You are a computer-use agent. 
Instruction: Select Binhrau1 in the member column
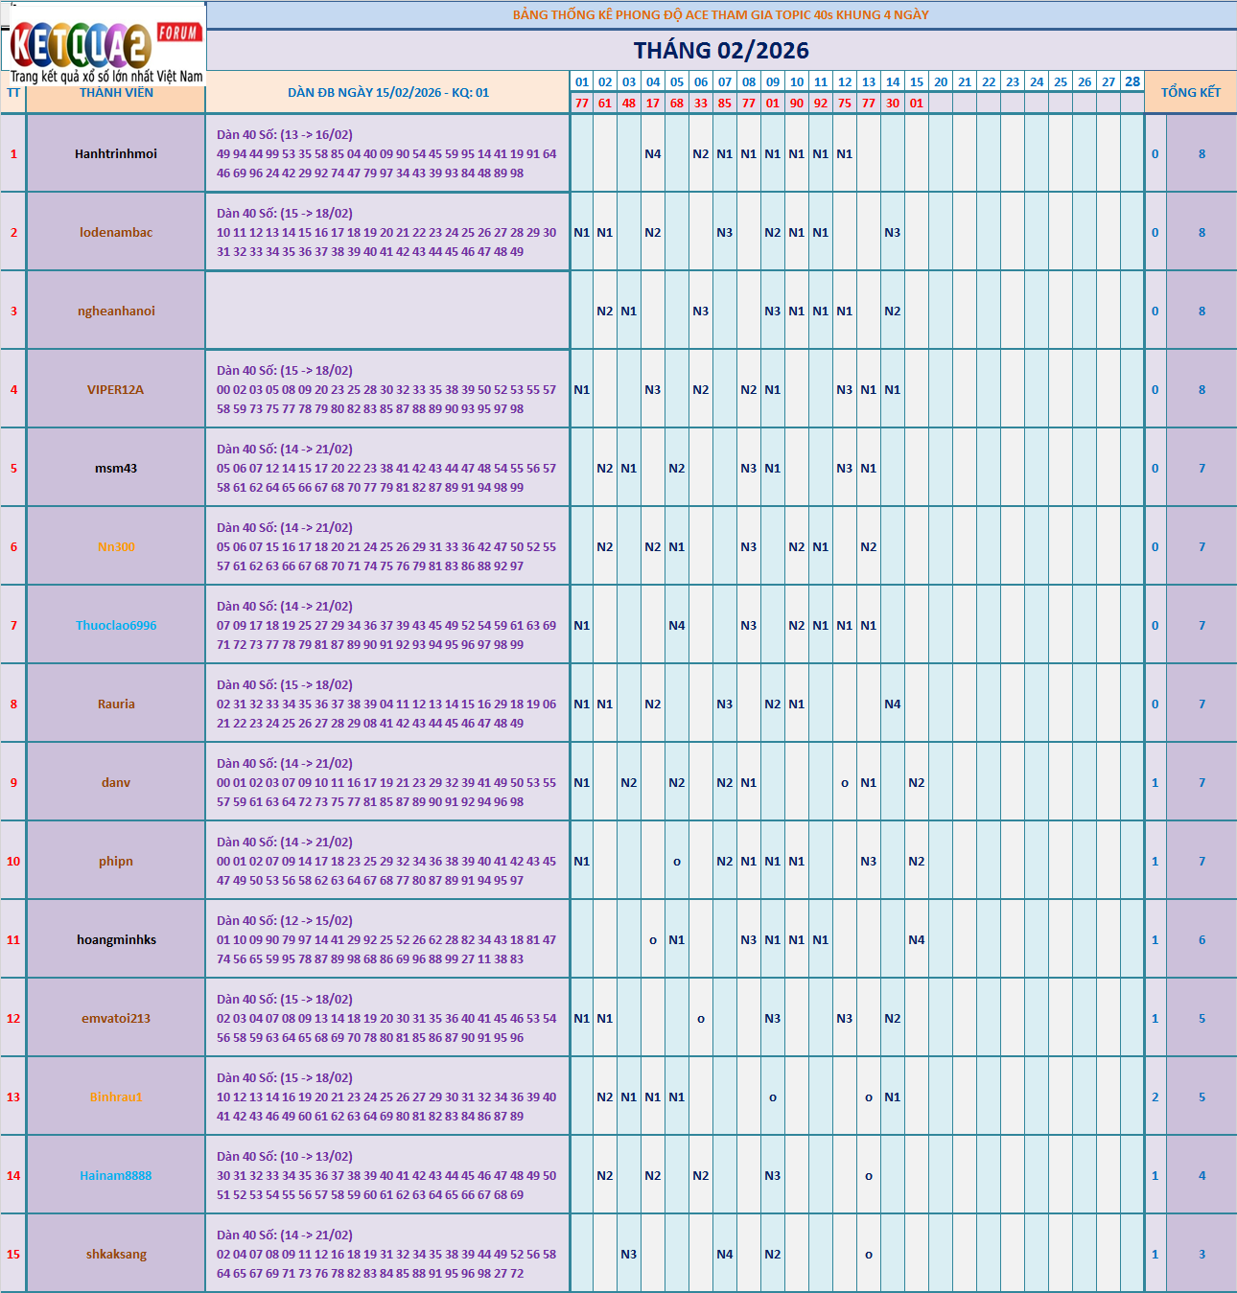pyautogui.click(x=116, y=1097)
